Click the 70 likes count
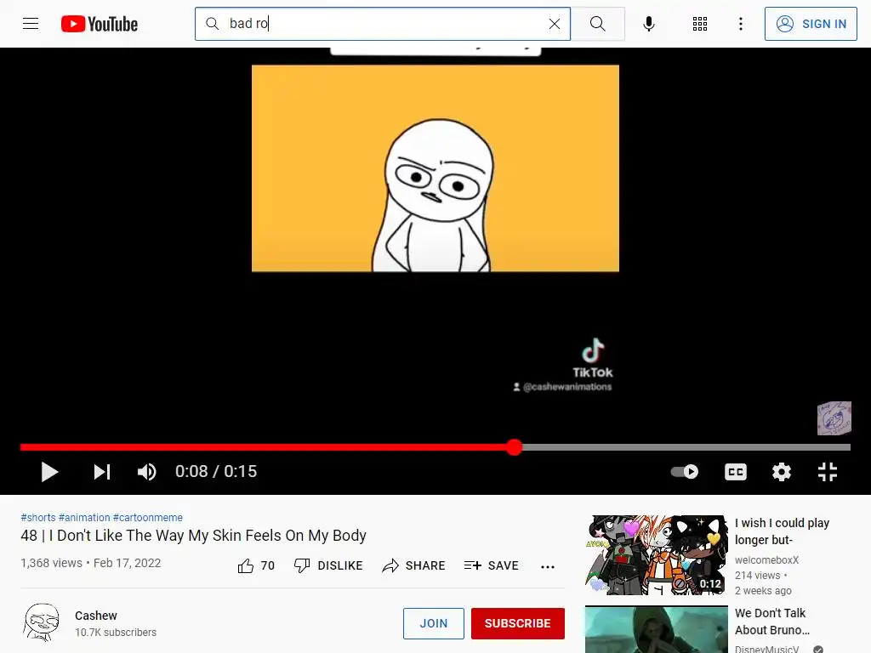 coord(268,565)
